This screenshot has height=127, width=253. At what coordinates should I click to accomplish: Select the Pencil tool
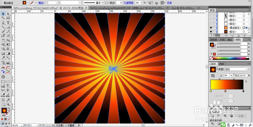click(x=8, y=31)
